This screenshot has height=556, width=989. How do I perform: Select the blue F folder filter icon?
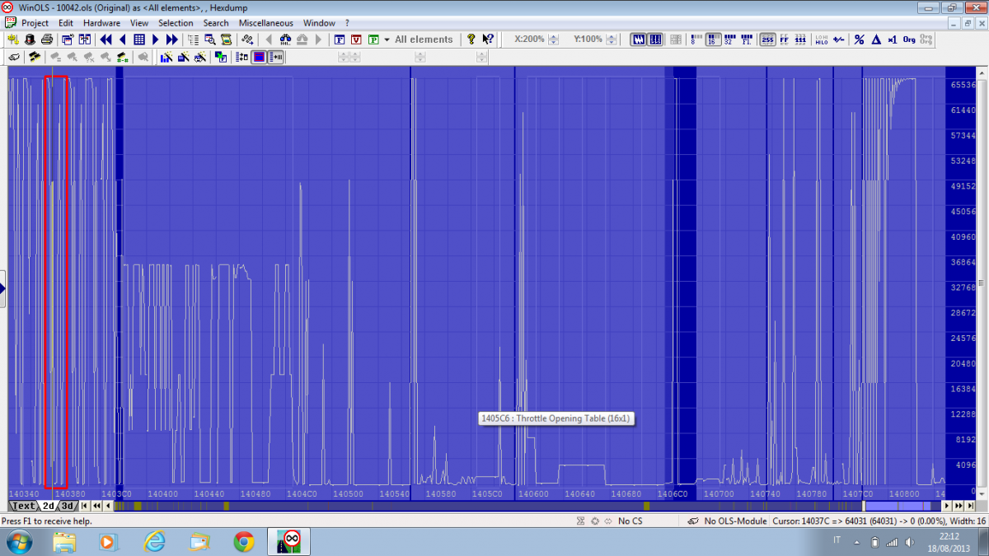340,40
